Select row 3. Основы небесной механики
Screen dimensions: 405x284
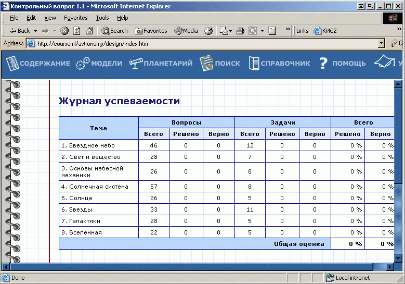point(227,171)
